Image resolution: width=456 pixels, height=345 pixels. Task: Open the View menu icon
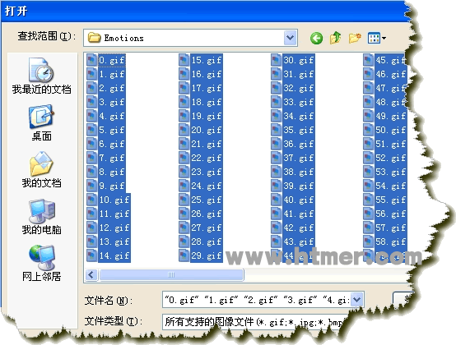pyautogui.click(x=377, y=38)
